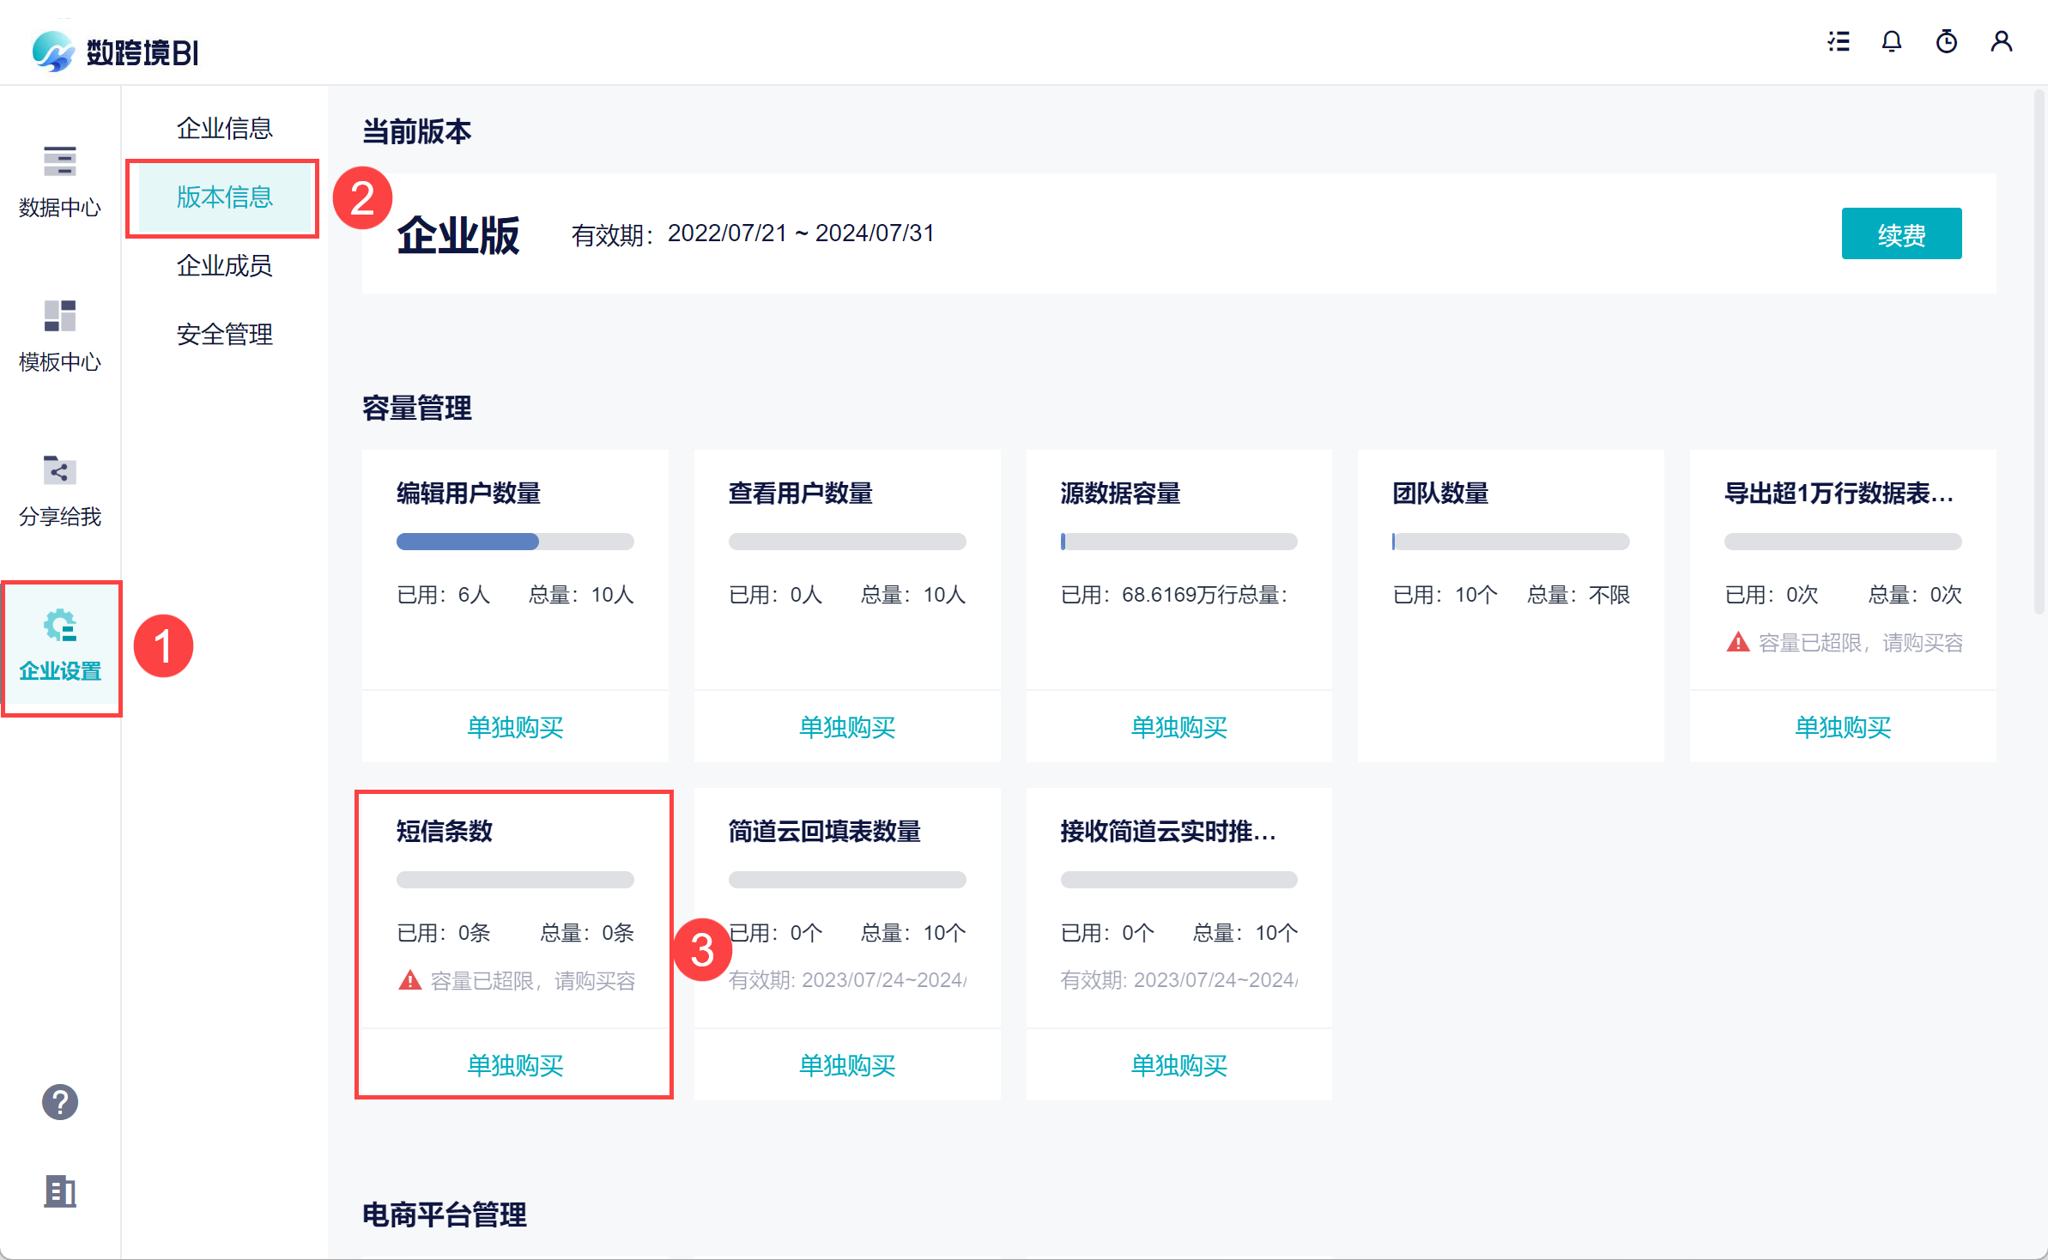Open 安全管理 menu item
The image size is (2048, 1260).
224,335
